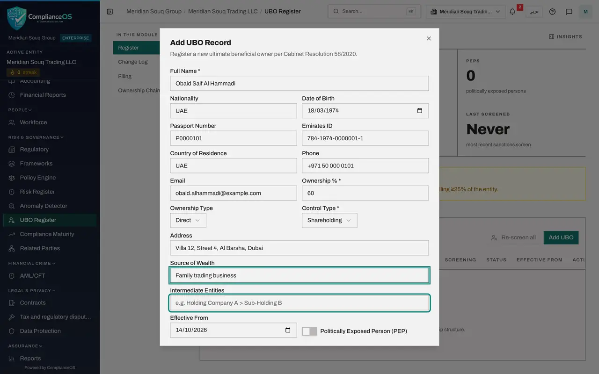The image size is (599, 374).
Task: Open Anomaly Detector in sidebar
Action: [x=44, y=206]
